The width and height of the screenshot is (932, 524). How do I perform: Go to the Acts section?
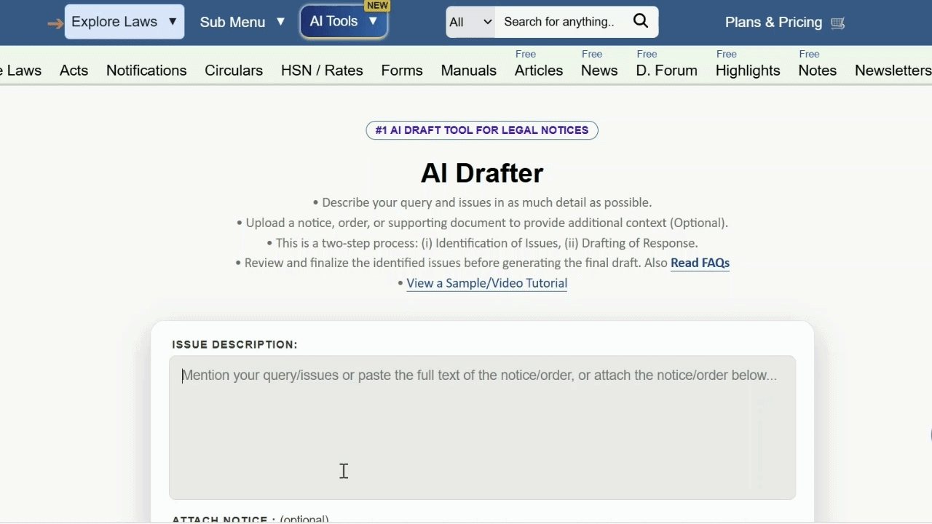click(74, 71)
